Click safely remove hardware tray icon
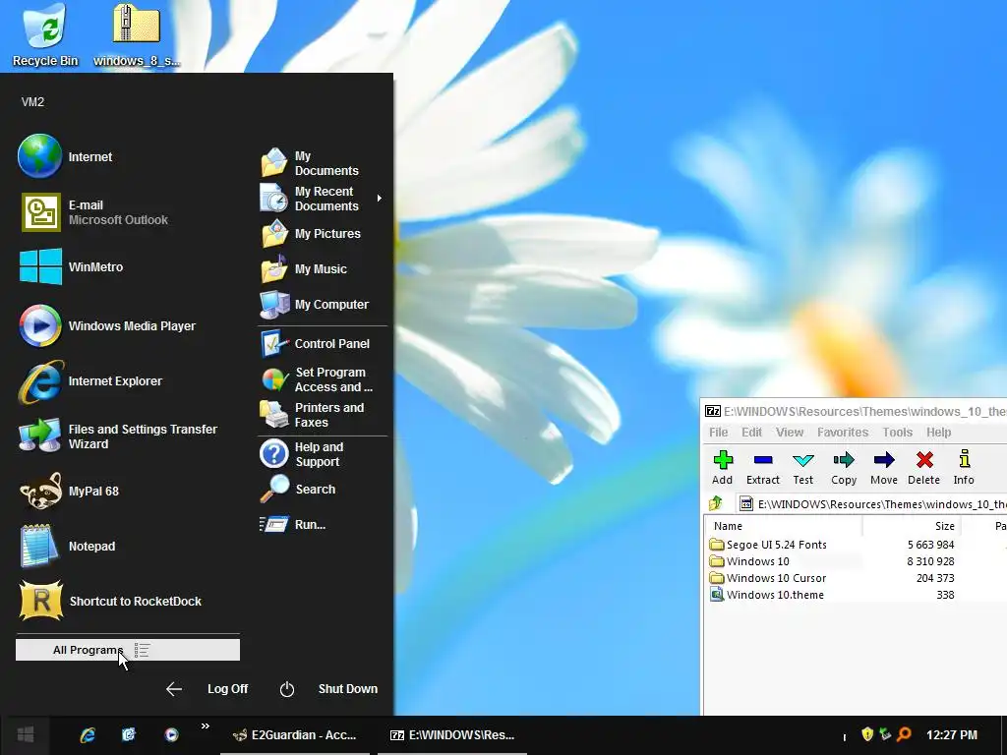Image resolution: width=1007 pixels, height=755 pixels. [886, 734]
